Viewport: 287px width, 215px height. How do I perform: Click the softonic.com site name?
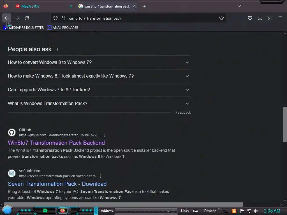(x=30, y=171)
